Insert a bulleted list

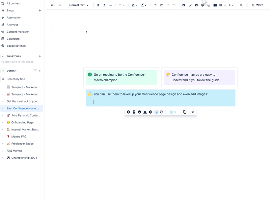tap(155, 5)
